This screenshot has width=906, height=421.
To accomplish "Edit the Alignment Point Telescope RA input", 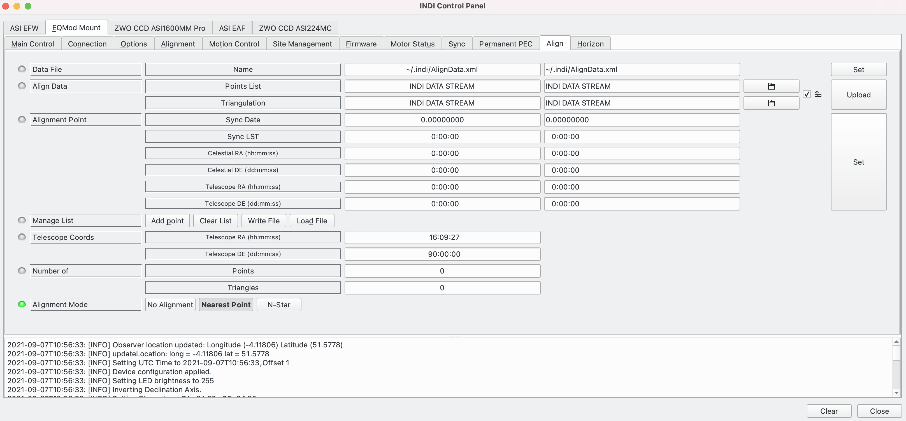I will coord(642,187).
